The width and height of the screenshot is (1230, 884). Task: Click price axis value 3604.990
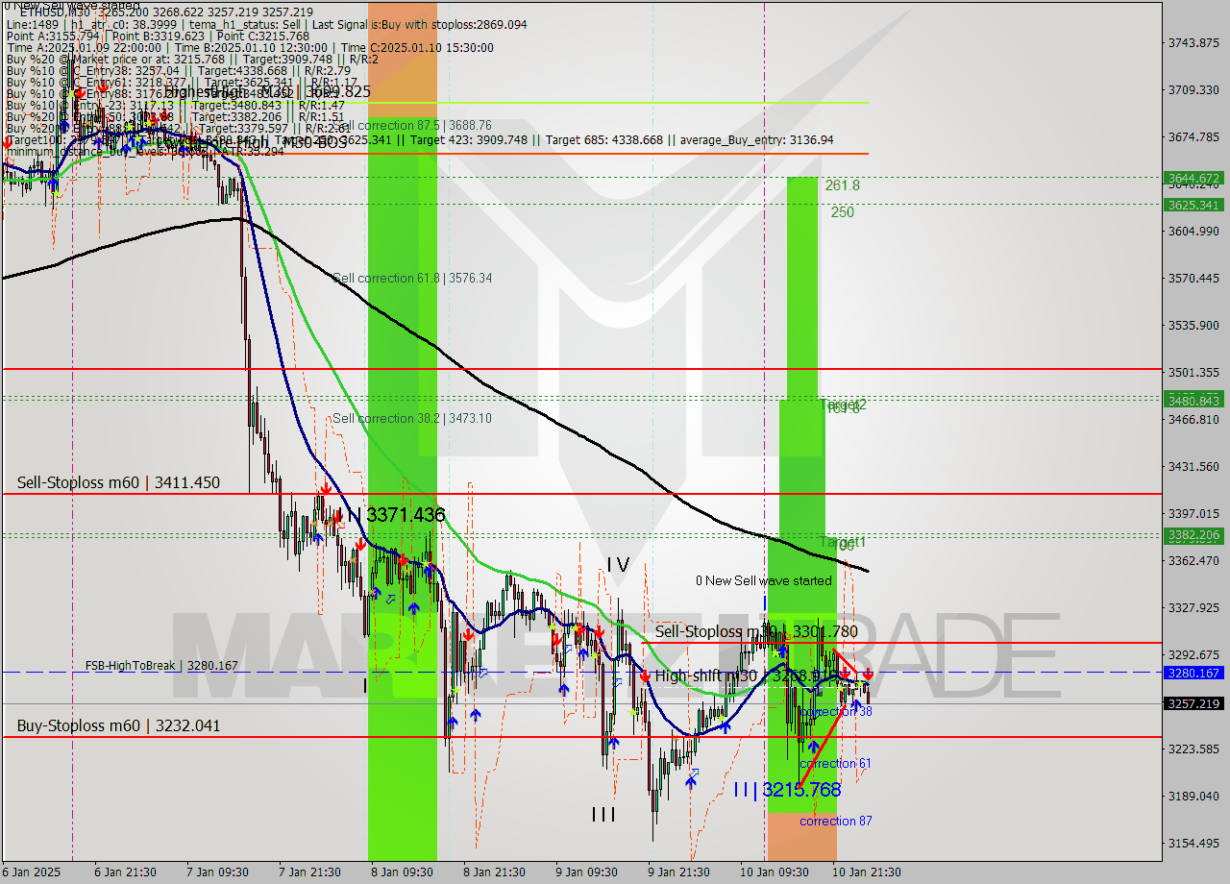click(1193, 231)
